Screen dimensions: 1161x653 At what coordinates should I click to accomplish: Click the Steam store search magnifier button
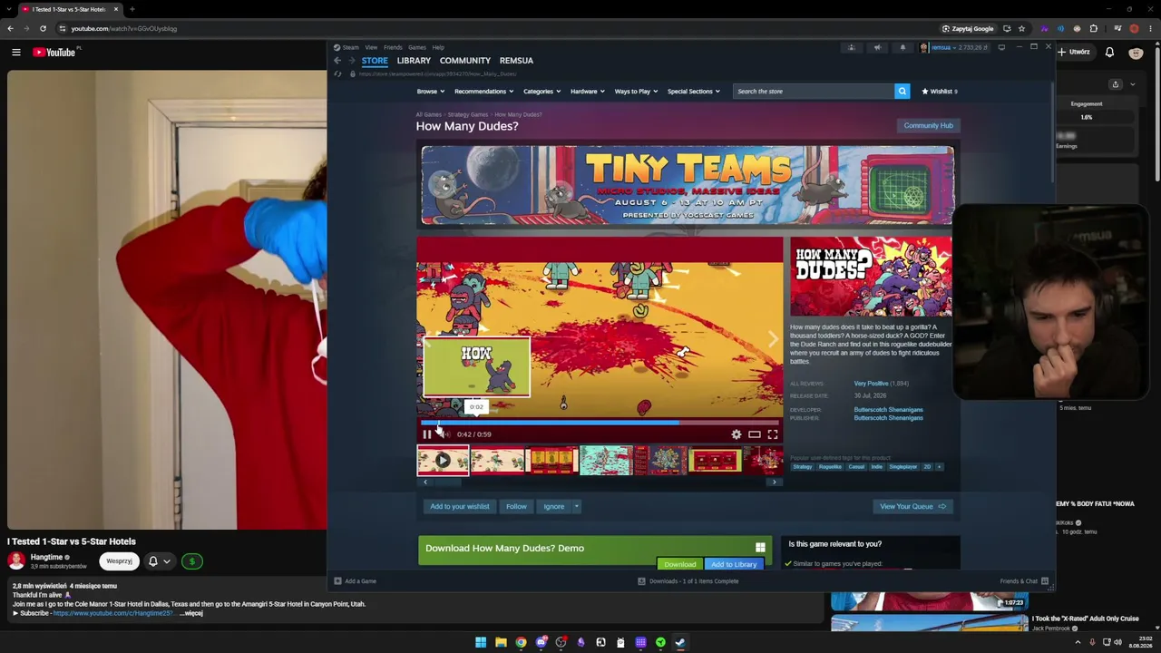pyautogui.click(x=902, y=91)
